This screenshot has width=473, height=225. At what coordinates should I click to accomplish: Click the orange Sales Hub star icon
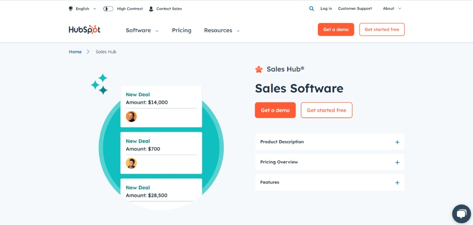(x=259, y=69)
